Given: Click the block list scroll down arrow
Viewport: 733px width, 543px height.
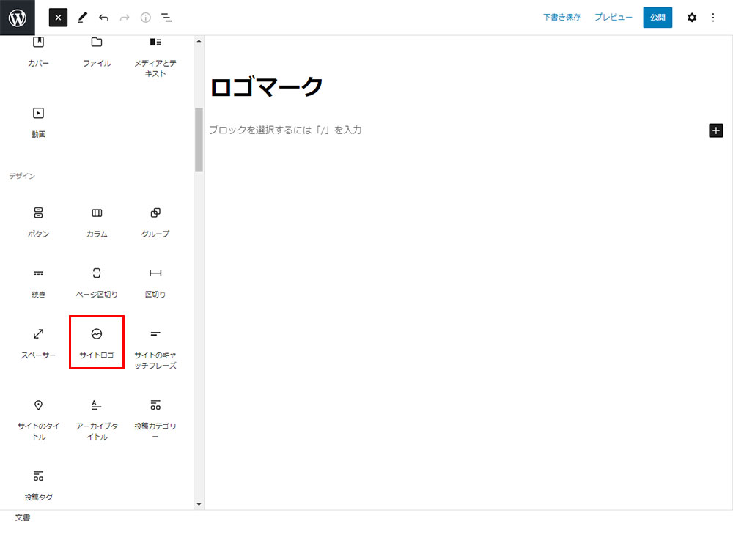Looking at the screenshot, I should (199, 504).
